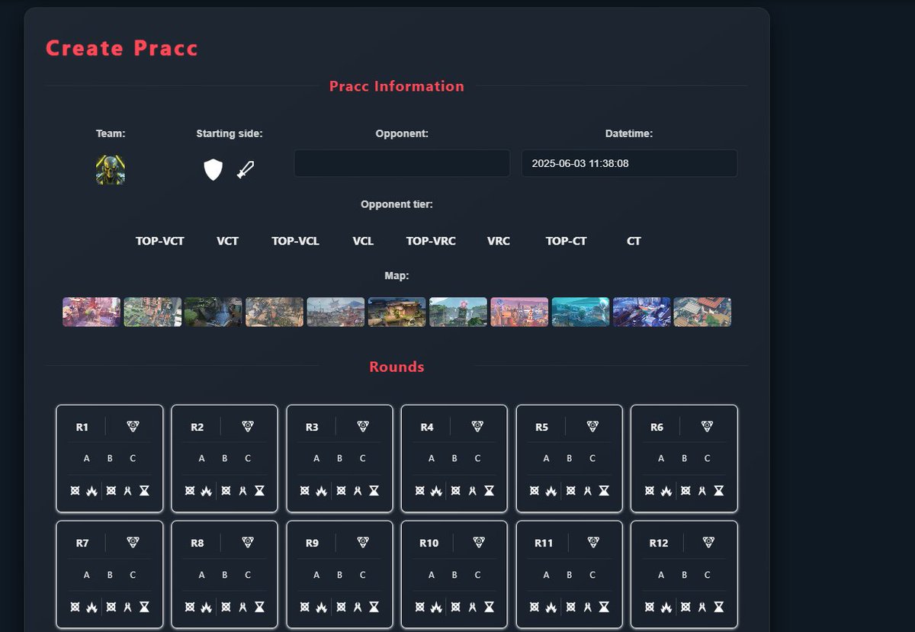Select the sword attacker starting side

(x=246, y=169)
